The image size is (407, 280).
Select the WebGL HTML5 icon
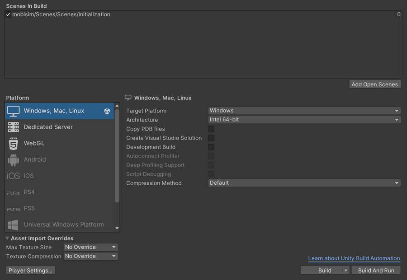13,143
